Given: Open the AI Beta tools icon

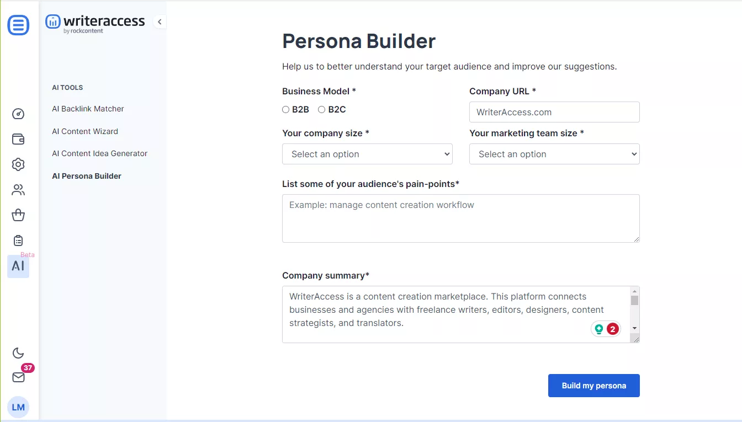Looking at the screenshot, I should point(18,266).
